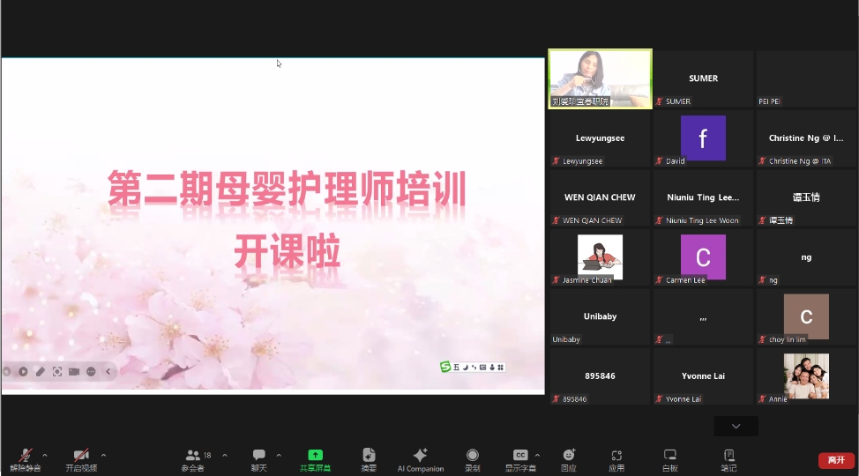
Task: Launch AI Companion
Action: pos(421,457)
